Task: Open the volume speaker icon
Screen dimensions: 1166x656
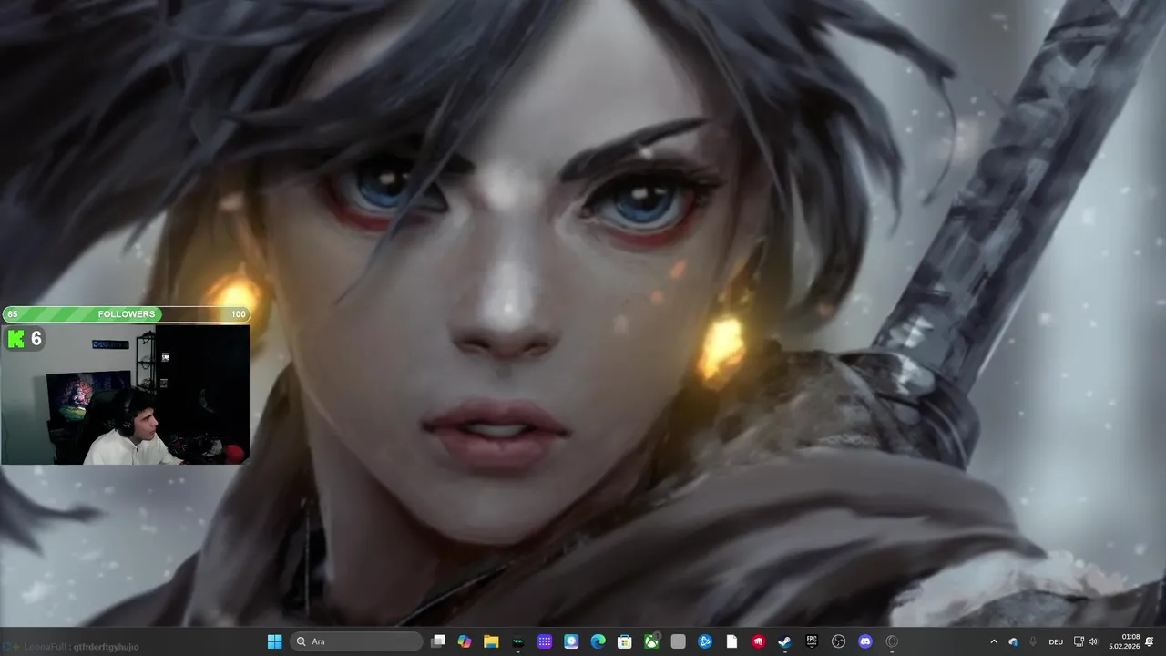Action: [1093, 641]
